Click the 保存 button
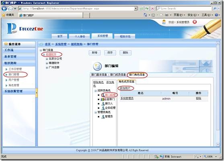This screenshot has width=224, height=161. click(110, 52)
